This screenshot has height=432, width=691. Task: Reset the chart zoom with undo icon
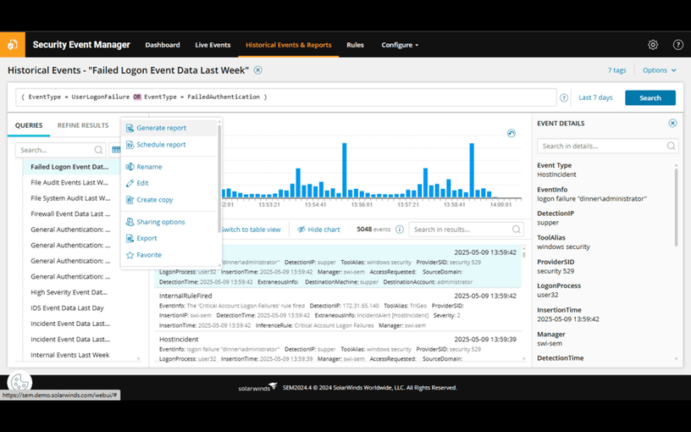511,133
